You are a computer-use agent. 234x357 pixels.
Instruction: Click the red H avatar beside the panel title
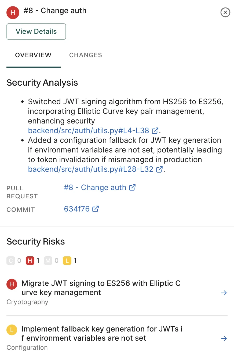tap(13, 12)
